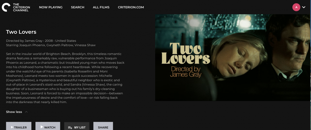Expand the account dropdown chevron
The height and width of the screenshot is (130, 311).
[304, 7]
